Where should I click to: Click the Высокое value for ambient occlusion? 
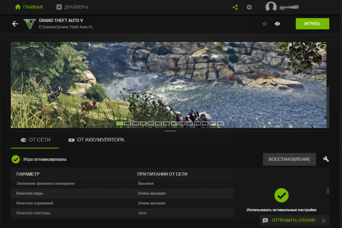(x=146, y=184)
